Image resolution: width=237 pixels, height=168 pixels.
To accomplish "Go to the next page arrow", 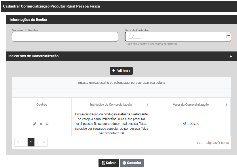I will 38,142.
